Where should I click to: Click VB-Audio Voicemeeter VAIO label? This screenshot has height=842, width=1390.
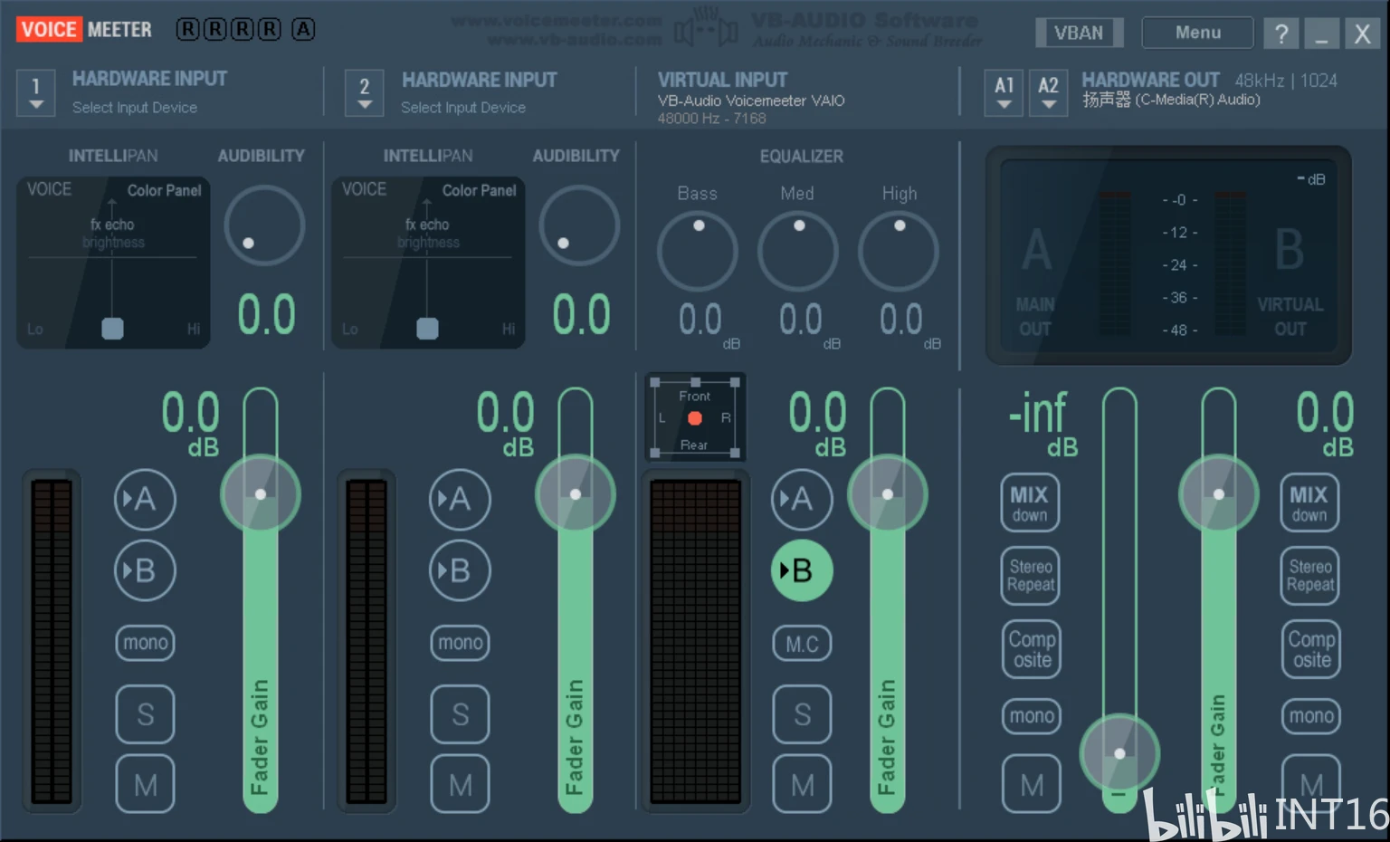pyautogui.click(x=751, y=100)
